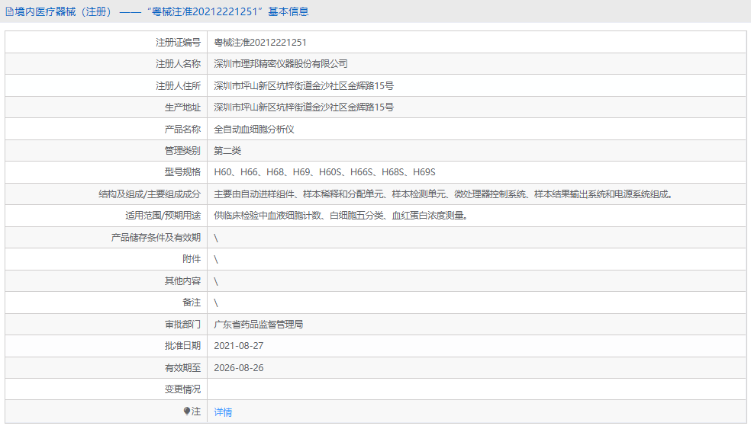Select the approval date 2021-08-27
Image resolution: width=751 pixels, height=429 pixels.
pos(239,346)
